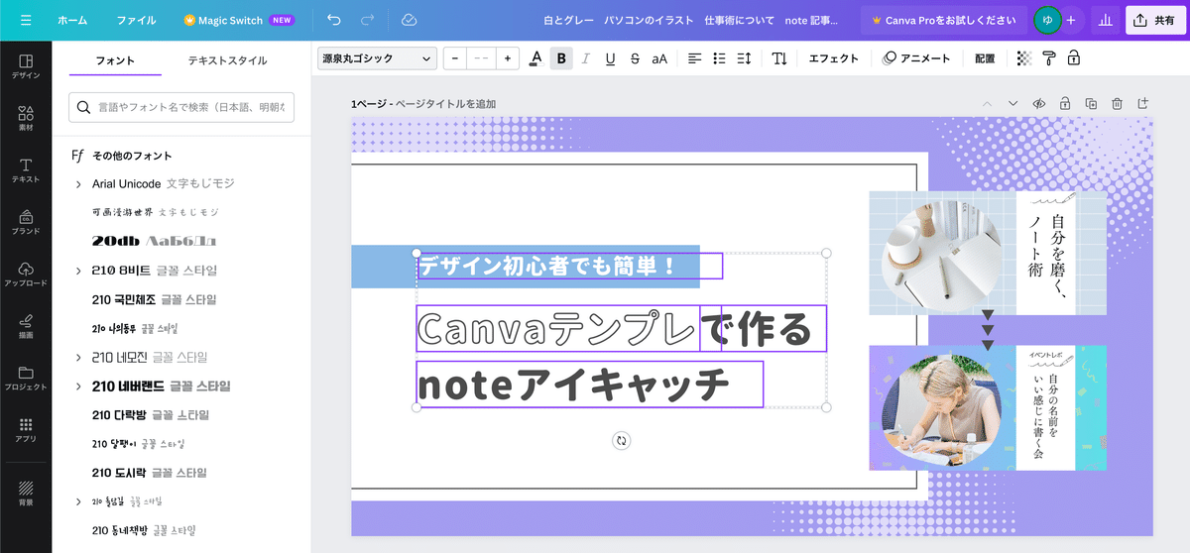Toggle bulleted list formatting
The width and height of the screenshot is (1190, 553).
[x=719, y=58]
